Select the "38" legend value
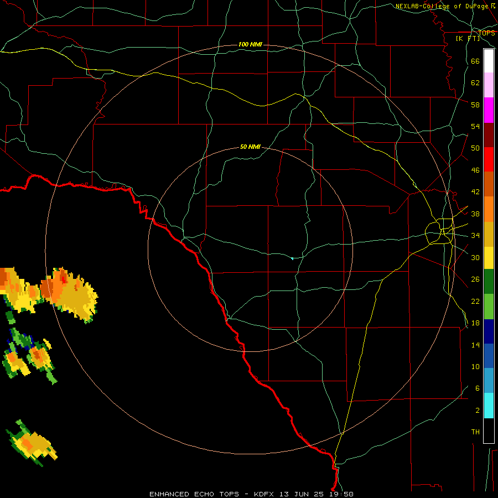Screen dimensions: 498x498 (475, 214)
